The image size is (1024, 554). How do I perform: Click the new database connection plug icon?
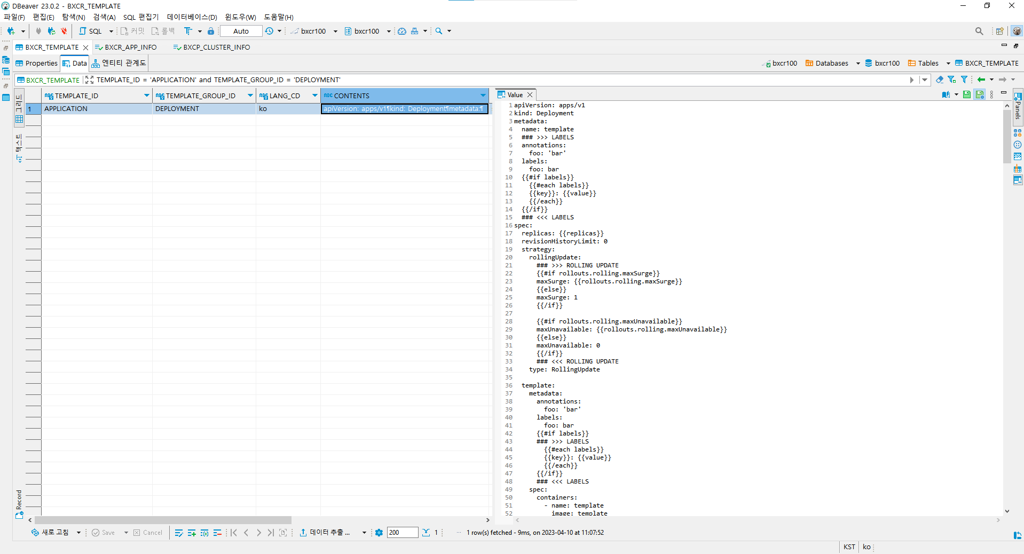pyautogui.click(x=11, y=31)
